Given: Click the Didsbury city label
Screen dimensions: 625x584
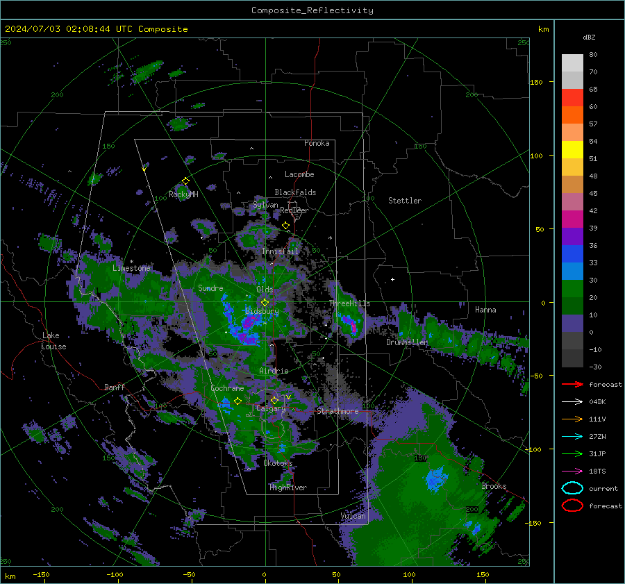Looking at the screenshot, I should (x=262, y=311).
